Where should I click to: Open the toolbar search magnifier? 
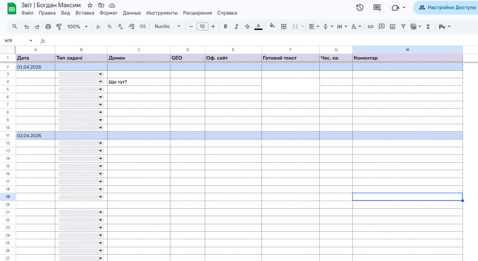tap(15, 27)
